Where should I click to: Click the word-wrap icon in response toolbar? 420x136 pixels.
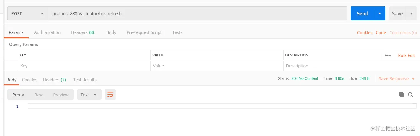pyautogui.click(x=110, y=95)
